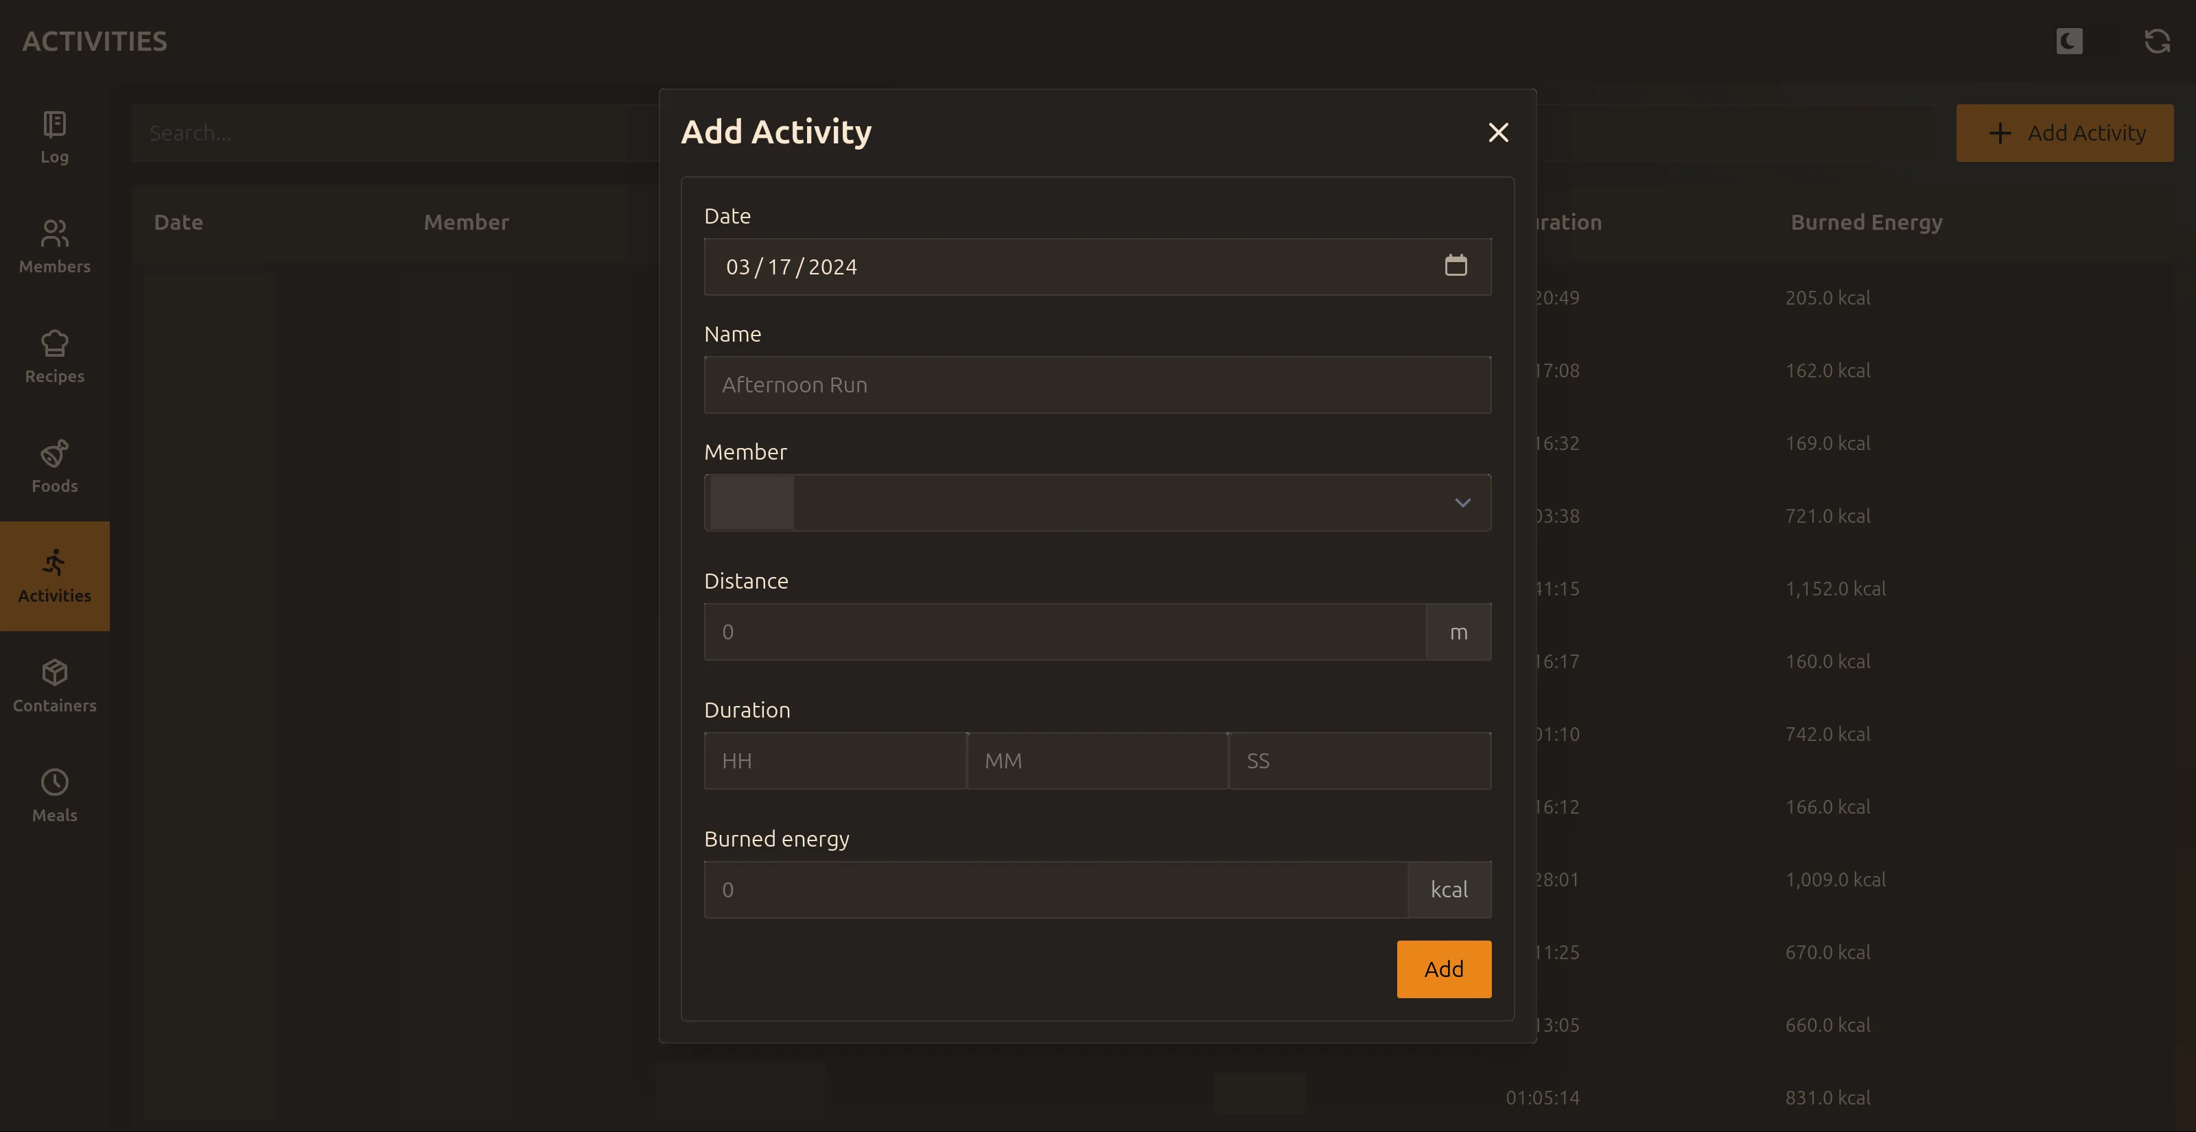
Task: Expand the Member selection dropdown
Action: (x=1098, y=503)
